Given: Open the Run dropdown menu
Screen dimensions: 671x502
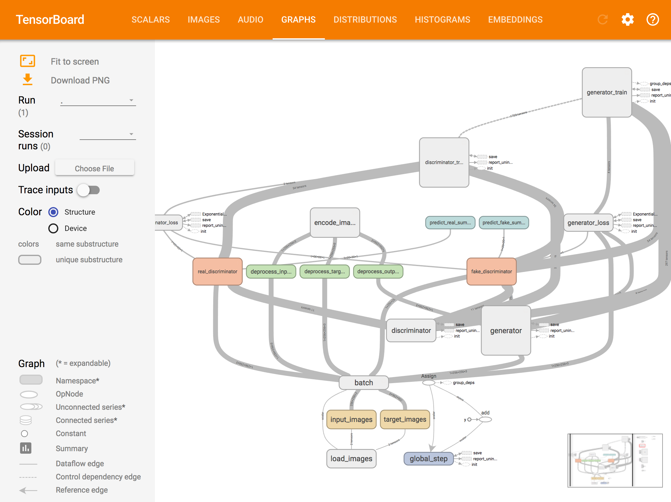Looking at the screenshot, I should pyautogui.click(x=98, y=100).
